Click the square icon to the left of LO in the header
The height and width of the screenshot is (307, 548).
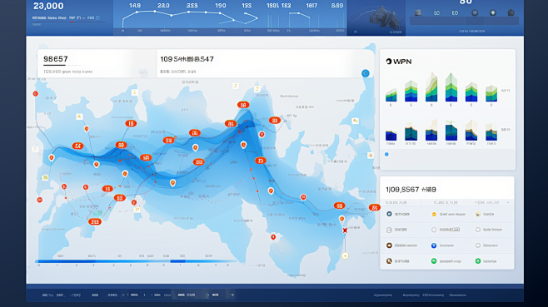418,13
